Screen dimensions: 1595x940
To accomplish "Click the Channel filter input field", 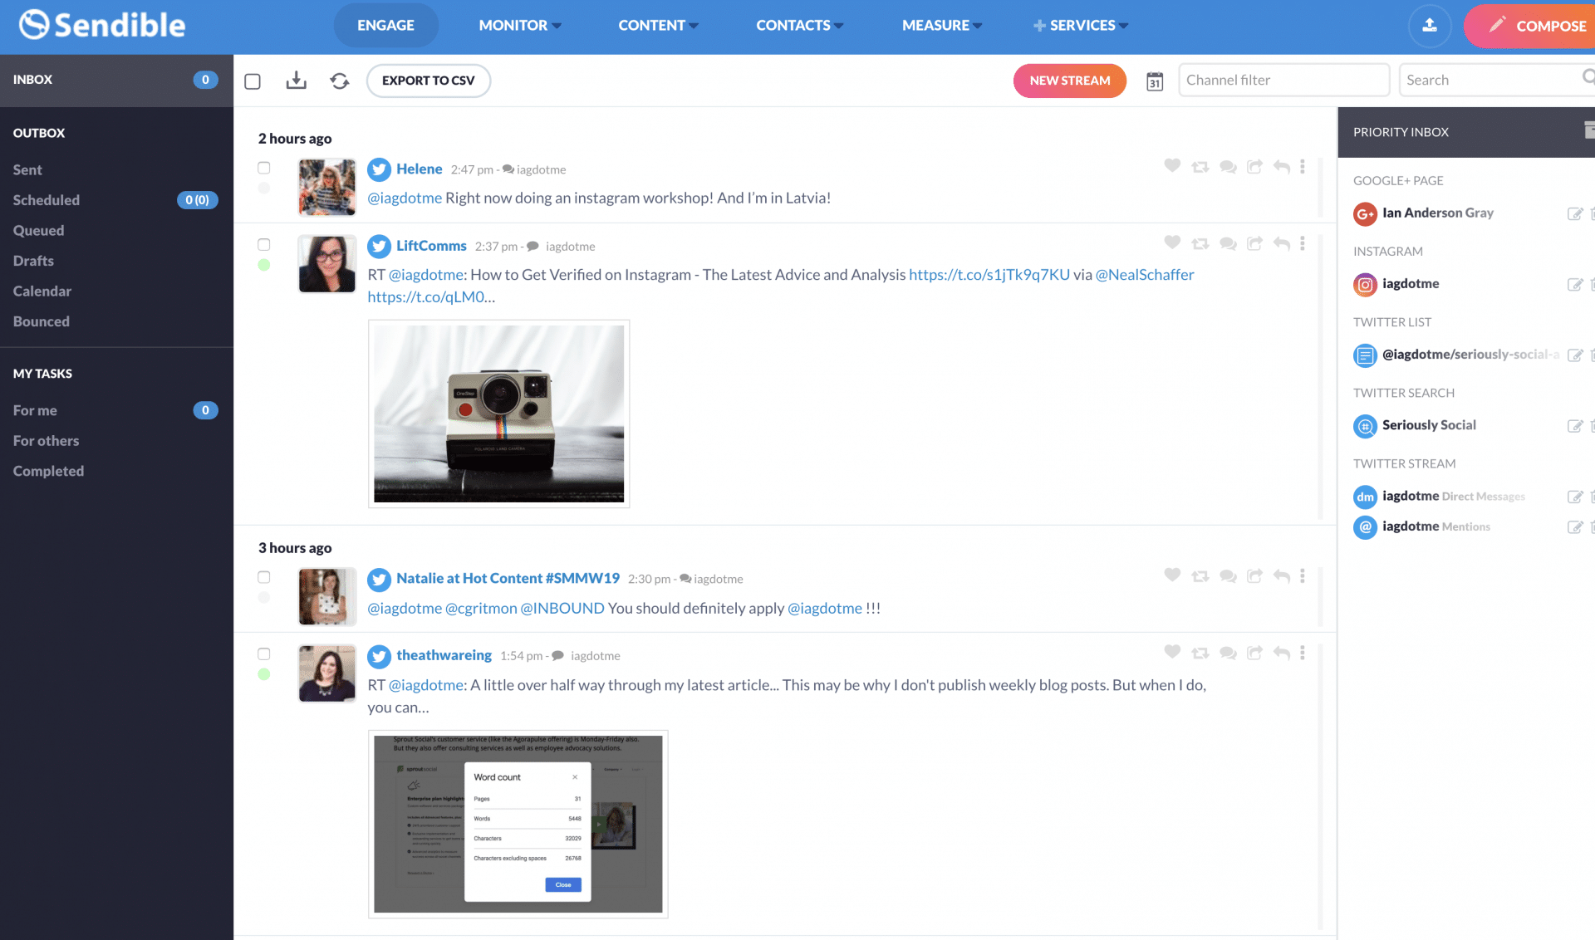I will [x=1285, y=80].
